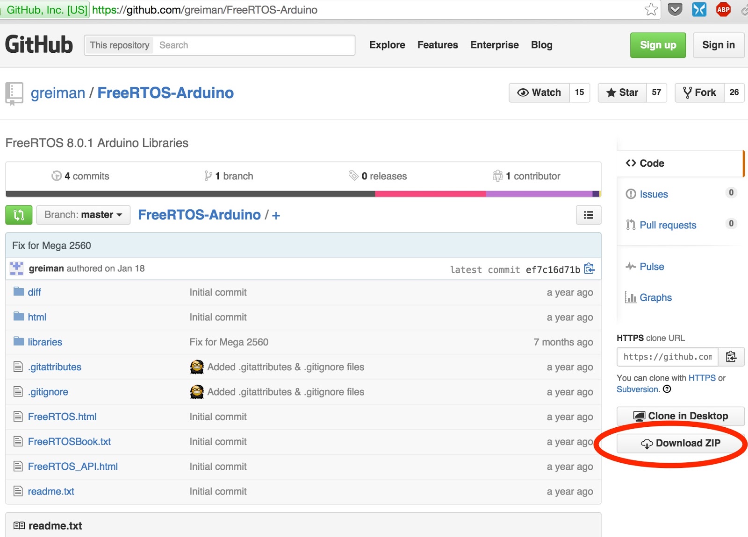The image size is (748, 537).
Task: Open Blog in top navigation
Action: (542, 45)
